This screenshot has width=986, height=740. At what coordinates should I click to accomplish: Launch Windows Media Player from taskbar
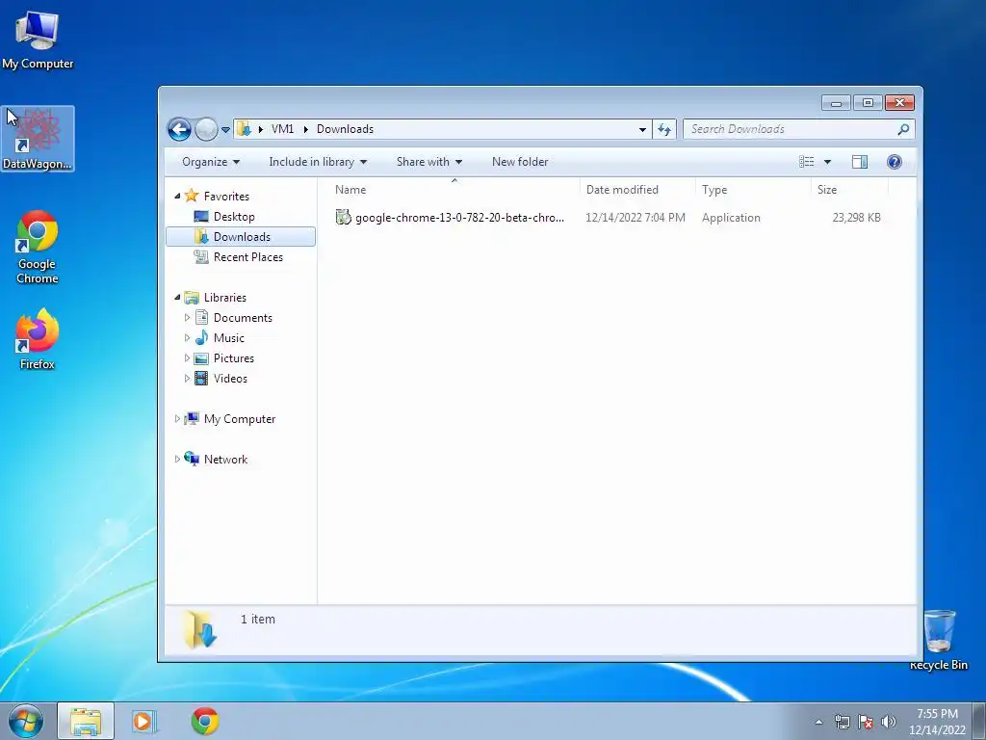[143, 721]
